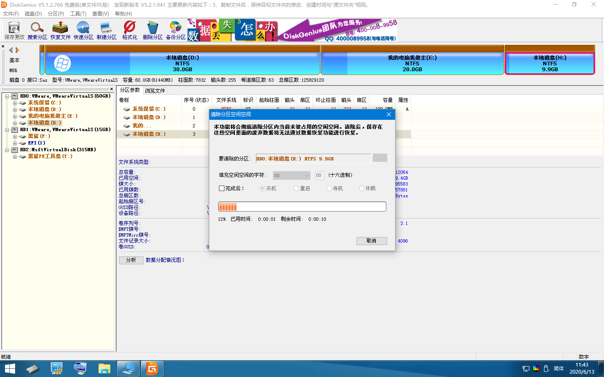The image size is (604, 377).
Task: Expand the 本地磁盘 (H:) tree node
Action: 15,123
